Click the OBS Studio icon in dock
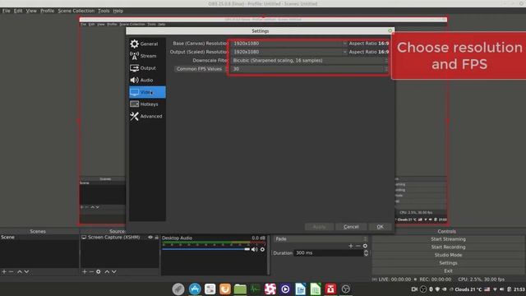526x296 pixels. click(x=345, y=289)
